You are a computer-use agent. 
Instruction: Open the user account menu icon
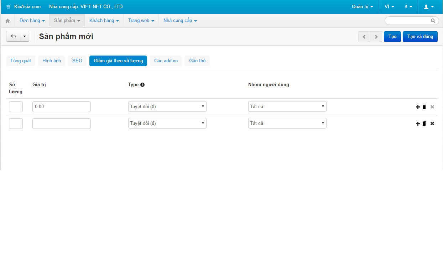pos(429,7)
